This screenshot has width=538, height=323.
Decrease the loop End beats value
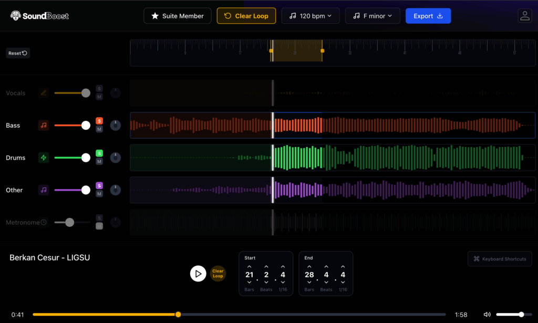(326, 283)
